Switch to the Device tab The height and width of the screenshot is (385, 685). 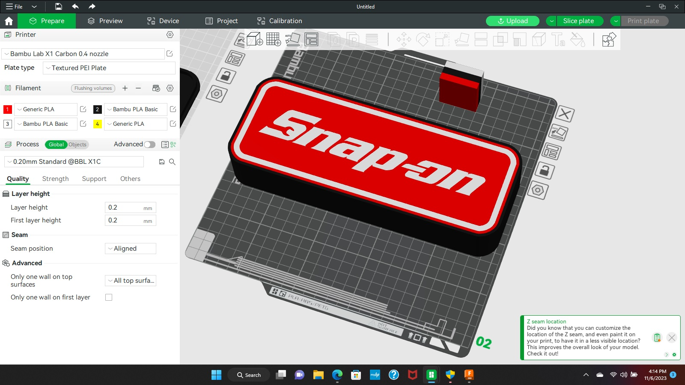tap(163, 21)
